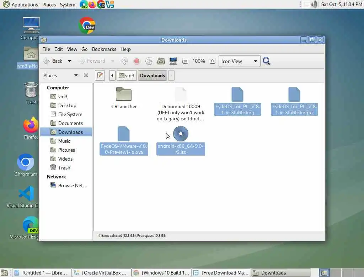Open the Icon View mode dropdown
Screen dimensions: 364x277
[x=239, y=61]
